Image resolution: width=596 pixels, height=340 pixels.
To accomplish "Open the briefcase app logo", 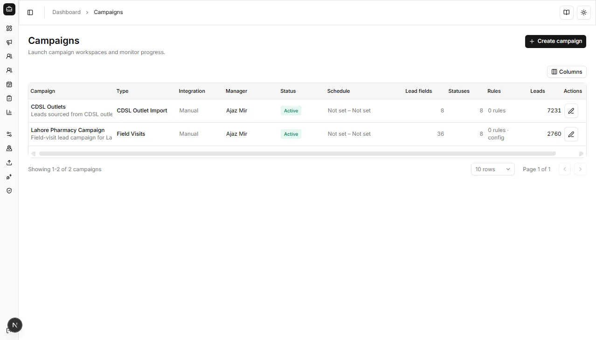I will click(9, 9).
